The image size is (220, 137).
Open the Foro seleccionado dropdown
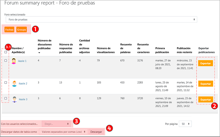coord(101,20)
